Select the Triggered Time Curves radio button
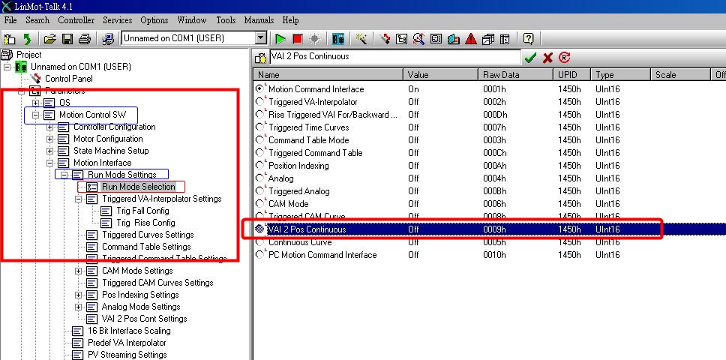This screenshot has height=360, width=726. pos(259,126)
